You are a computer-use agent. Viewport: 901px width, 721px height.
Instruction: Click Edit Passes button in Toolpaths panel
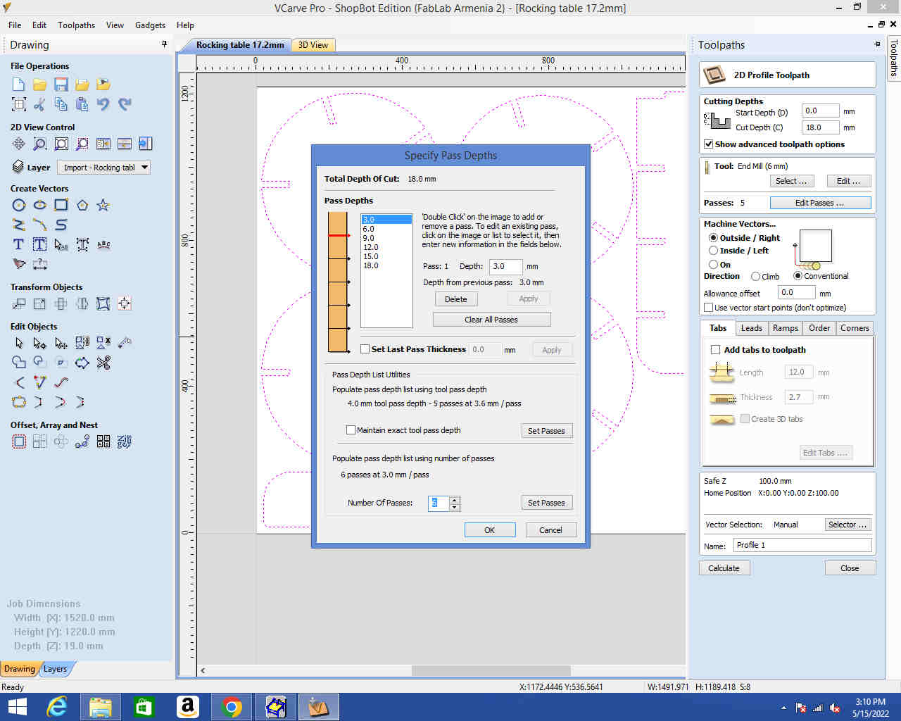point(820,203)
